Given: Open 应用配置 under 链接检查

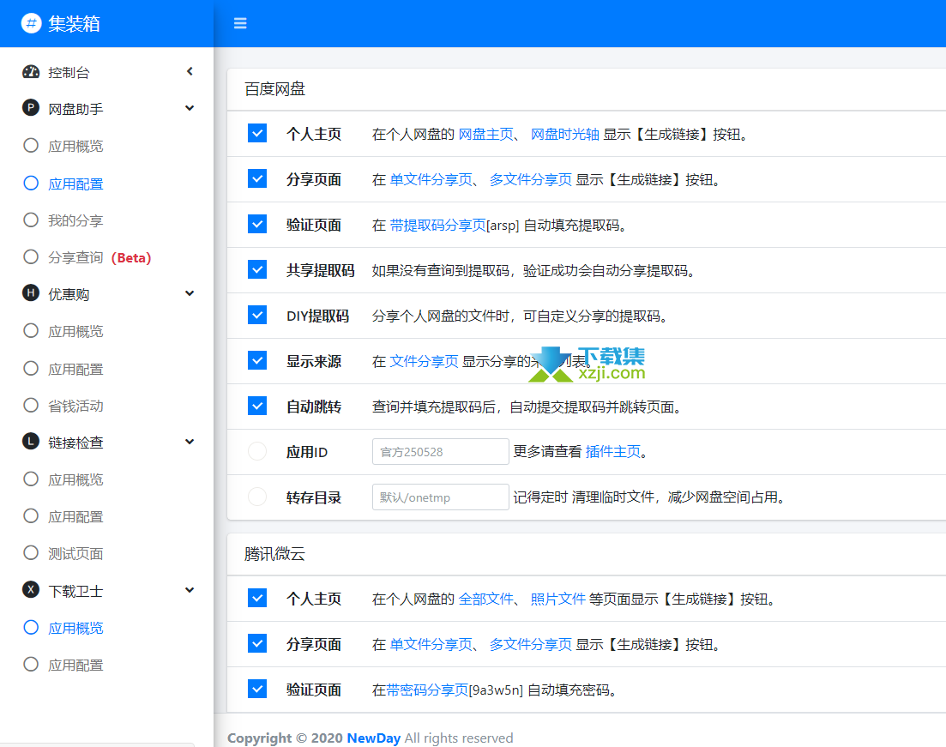Looking at the screenshot, I should pyautogui.click(x=75, y=516).
